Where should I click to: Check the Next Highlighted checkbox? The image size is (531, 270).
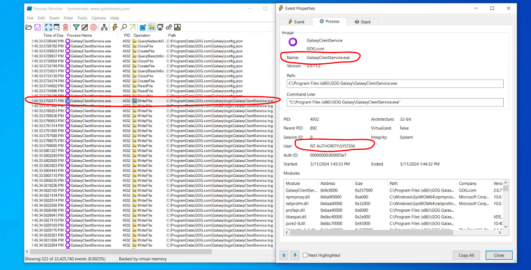[x=305, y=255]
